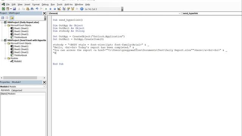The image size is (242, 136).
Task: Open the Object Browser icon
Action: [73, 9]
